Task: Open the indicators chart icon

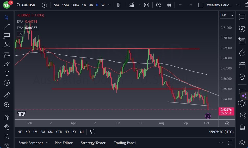Action: 131,5
